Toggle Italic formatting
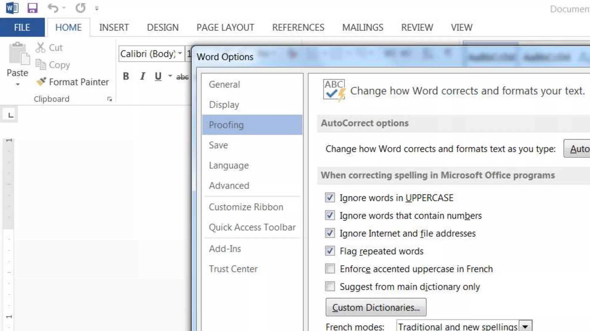 point(143,76)
